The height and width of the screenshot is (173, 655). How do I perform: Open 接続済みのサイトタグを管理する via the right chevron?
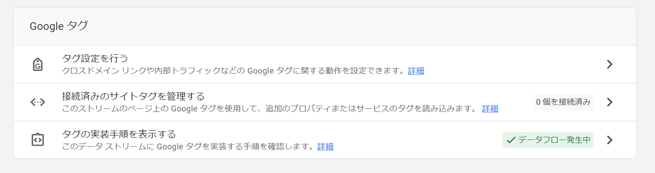click(x=609, y=102)
